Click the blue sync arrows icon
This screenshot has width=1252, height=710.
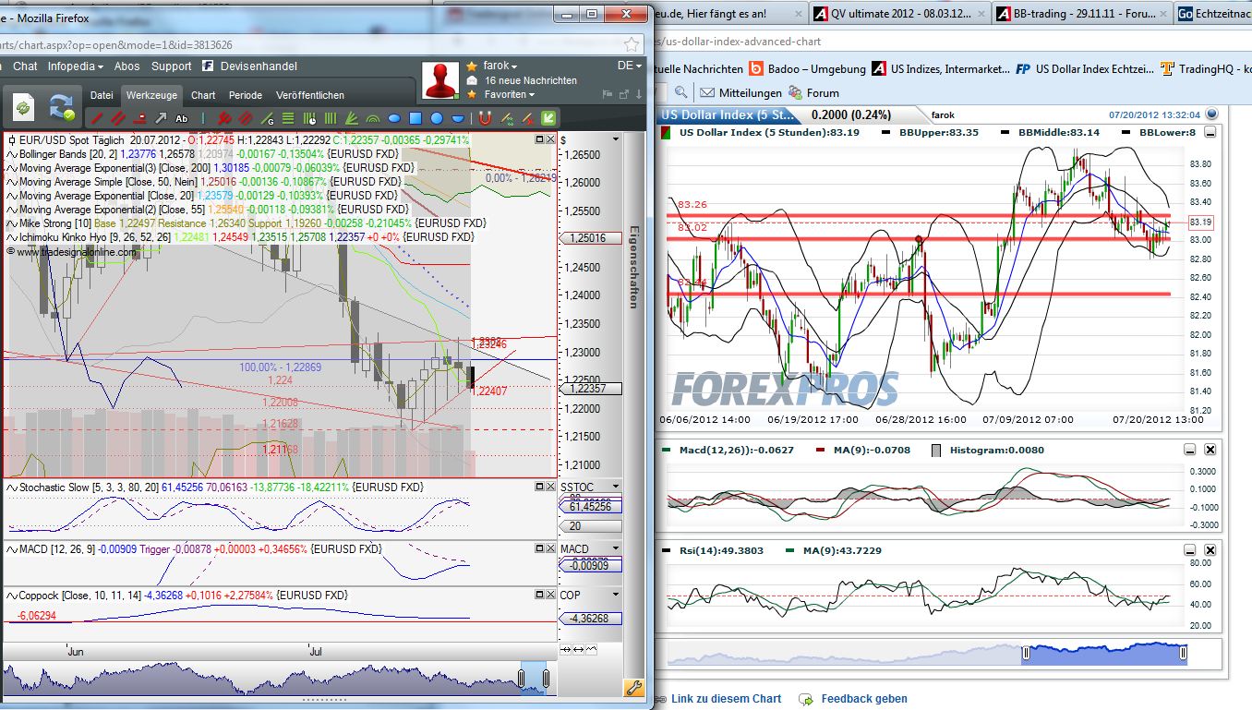pyautogui.click(x=61, y=106)
